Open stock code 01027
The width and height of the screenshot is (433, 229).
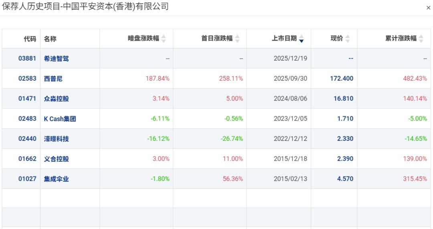27,179
